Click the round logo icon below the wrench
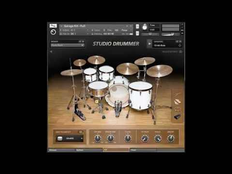 (53, 32)
